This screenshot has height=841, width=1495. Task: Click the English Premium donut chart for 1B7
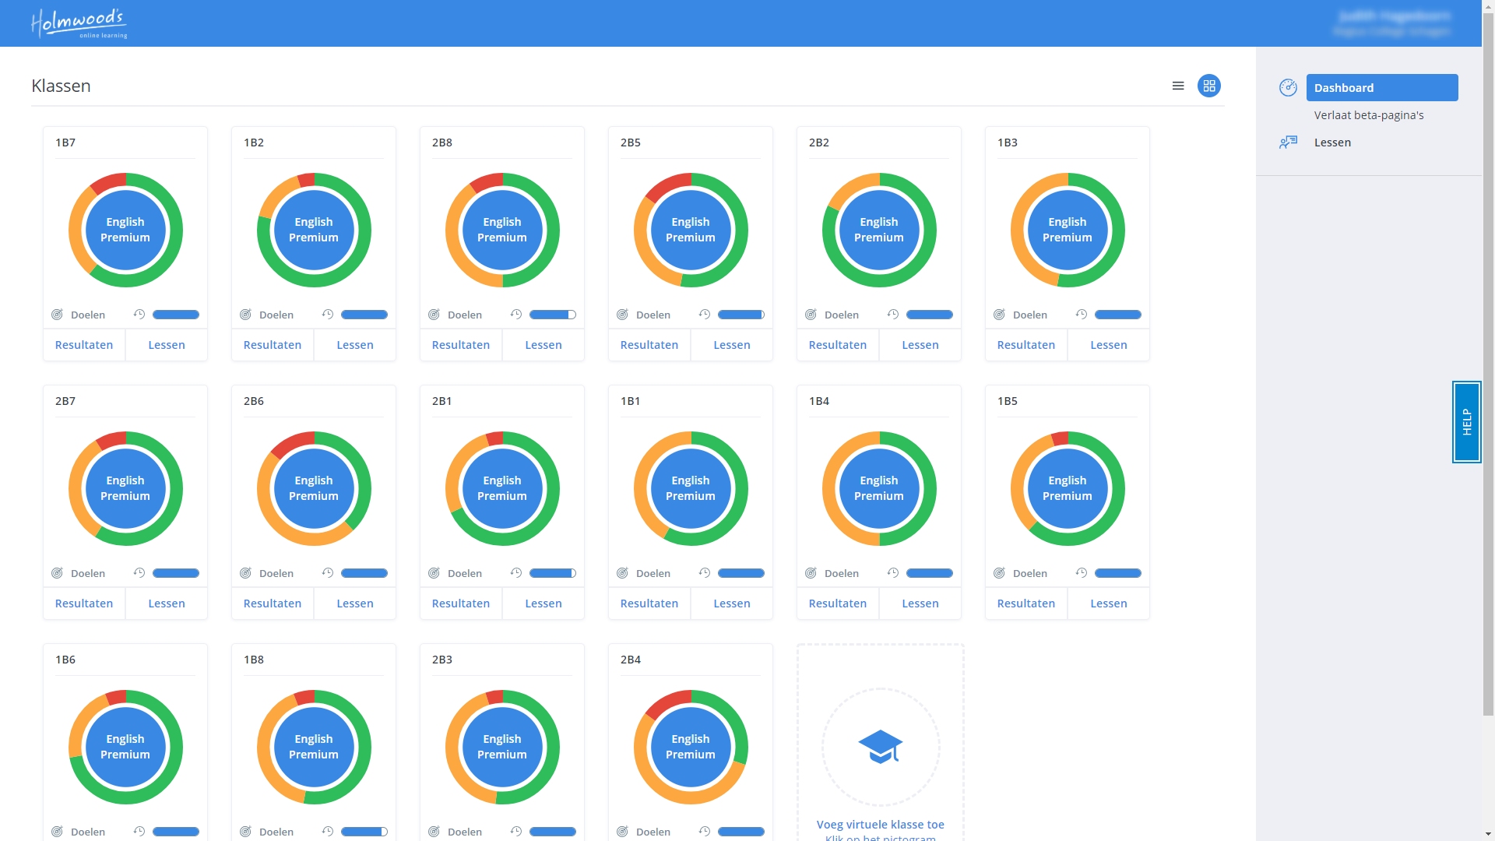(x=125, y=230)
